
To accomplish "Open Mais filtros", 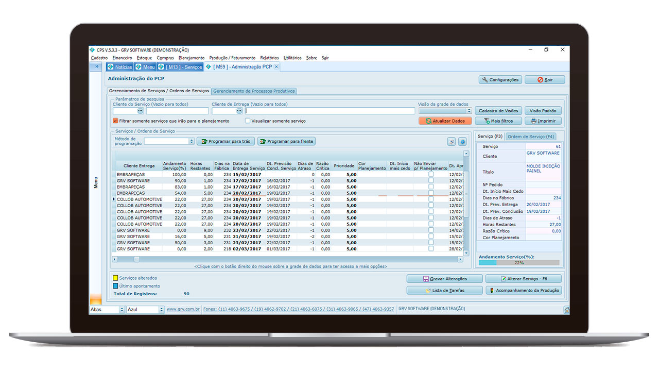I will pyautogui.click(x=498, y=121).
